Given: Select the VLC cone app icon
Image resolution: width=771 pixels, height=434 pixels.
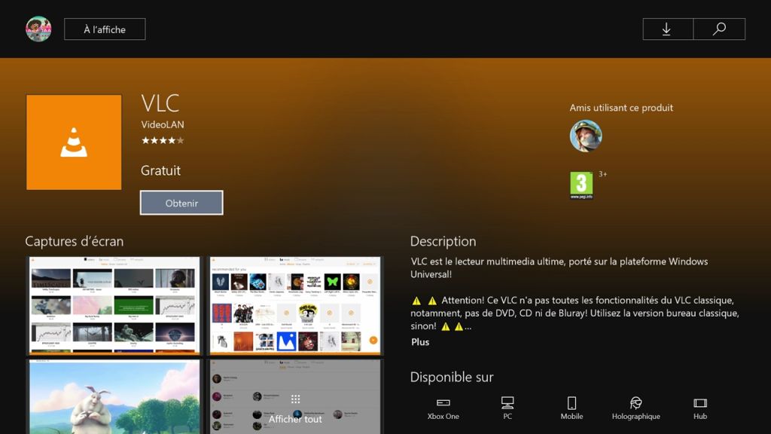Looking at the screenshot, I should click(x=74, y=142).
